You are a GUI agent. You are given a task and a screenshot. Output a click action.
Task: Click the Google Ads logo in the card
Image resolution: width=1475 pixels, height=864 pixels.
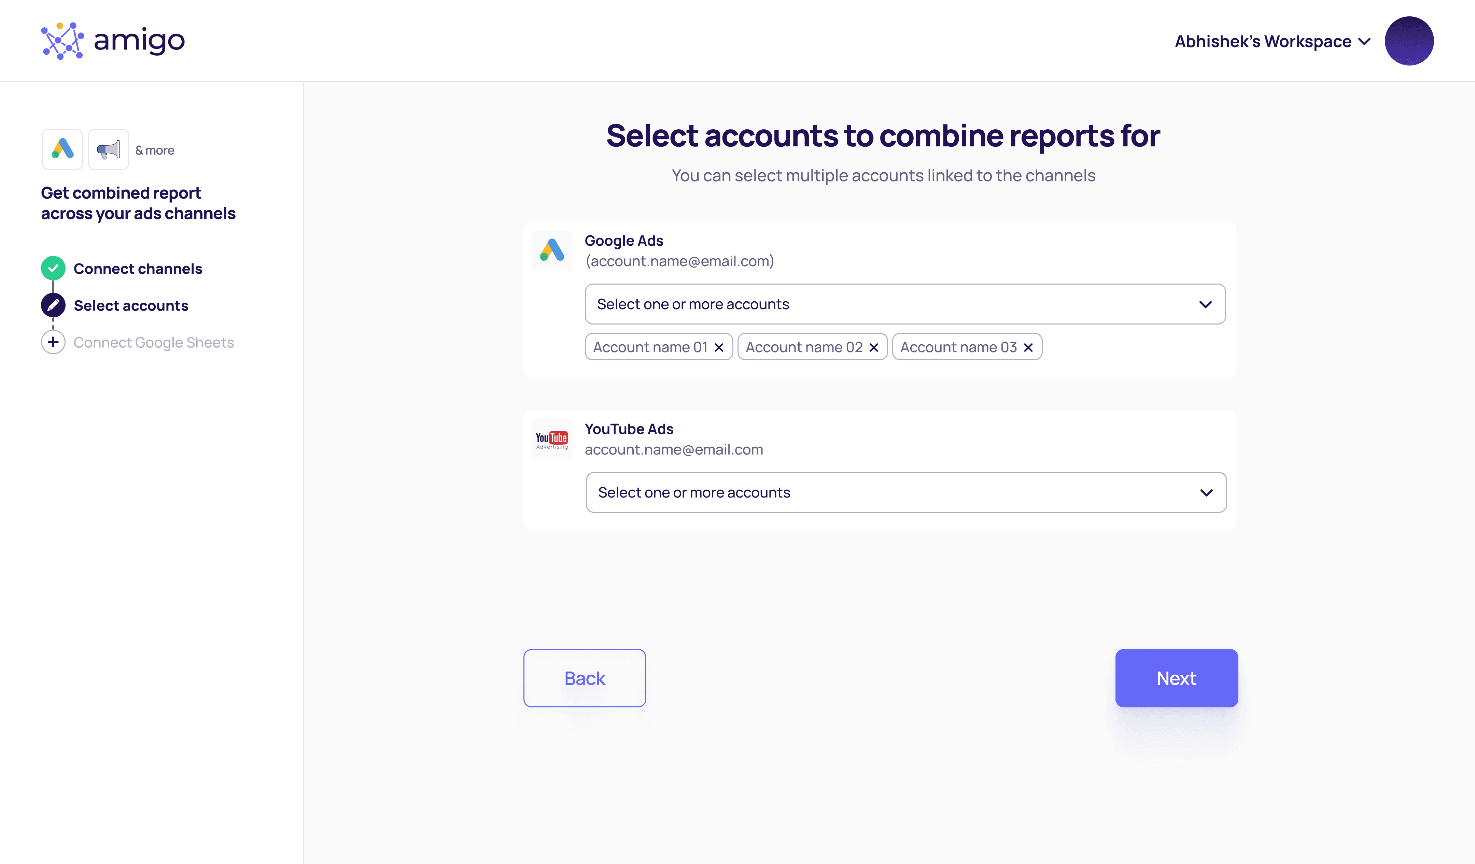[x=552, y=250]
